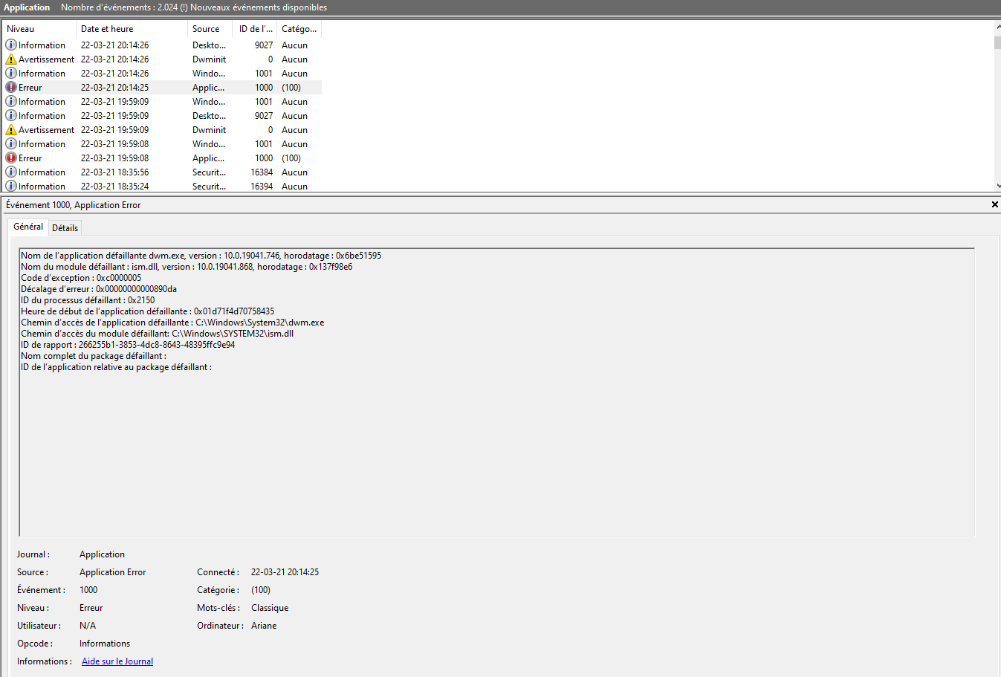The height and width of the screenshot is (677, 1001).
Task: Click the Utilisateur value "N/A"
Action: tap(88, 626)
